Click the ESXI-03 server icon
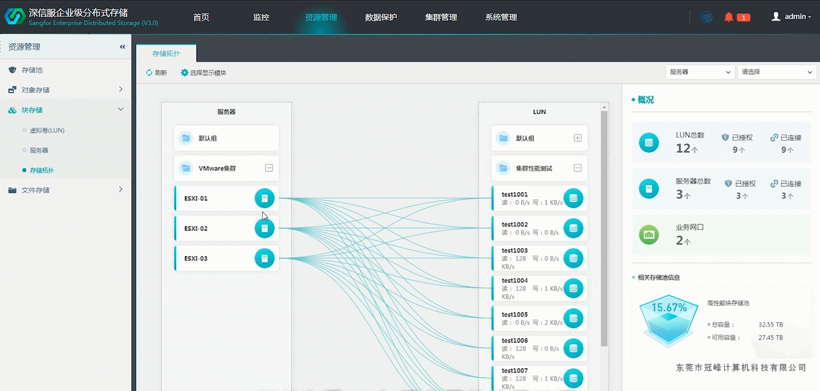 pos(265,258)
